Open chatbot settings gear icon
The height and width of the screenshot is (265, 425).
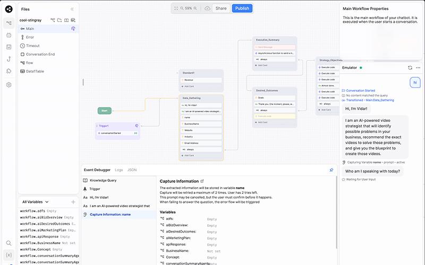(8, 85)
